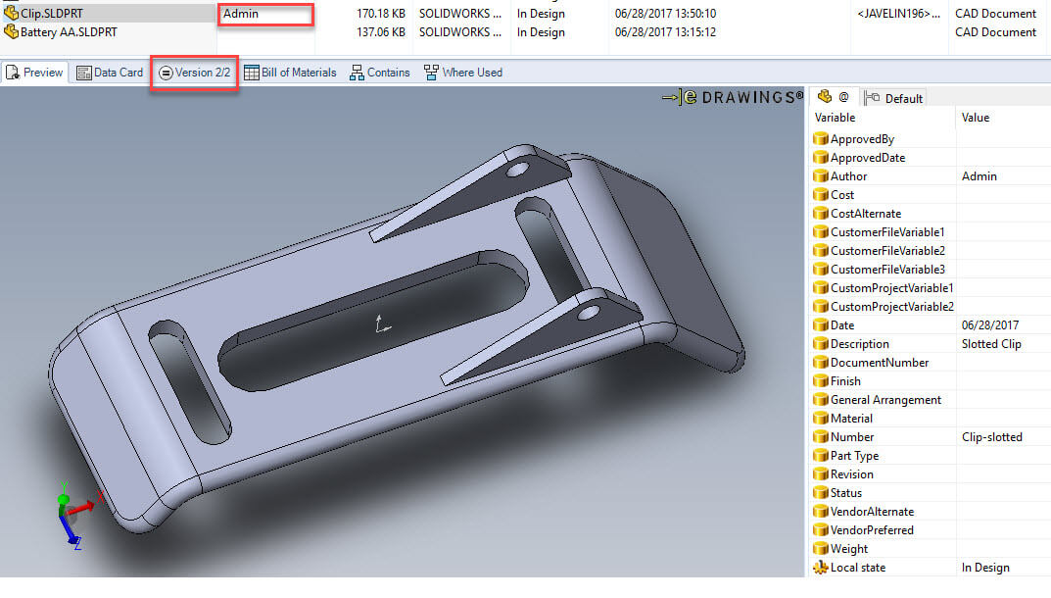Click the 170.18 KB size cell

pos(381,14)
